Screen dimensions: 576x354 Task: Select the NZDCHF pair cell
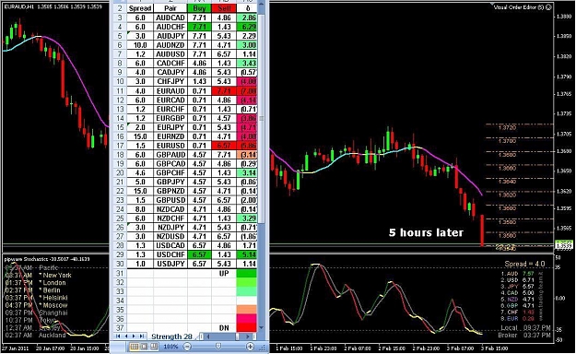point(170,218)
